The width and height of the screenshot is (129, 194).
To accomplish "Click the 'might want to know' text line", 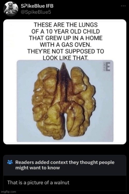I will pos(37,168).
